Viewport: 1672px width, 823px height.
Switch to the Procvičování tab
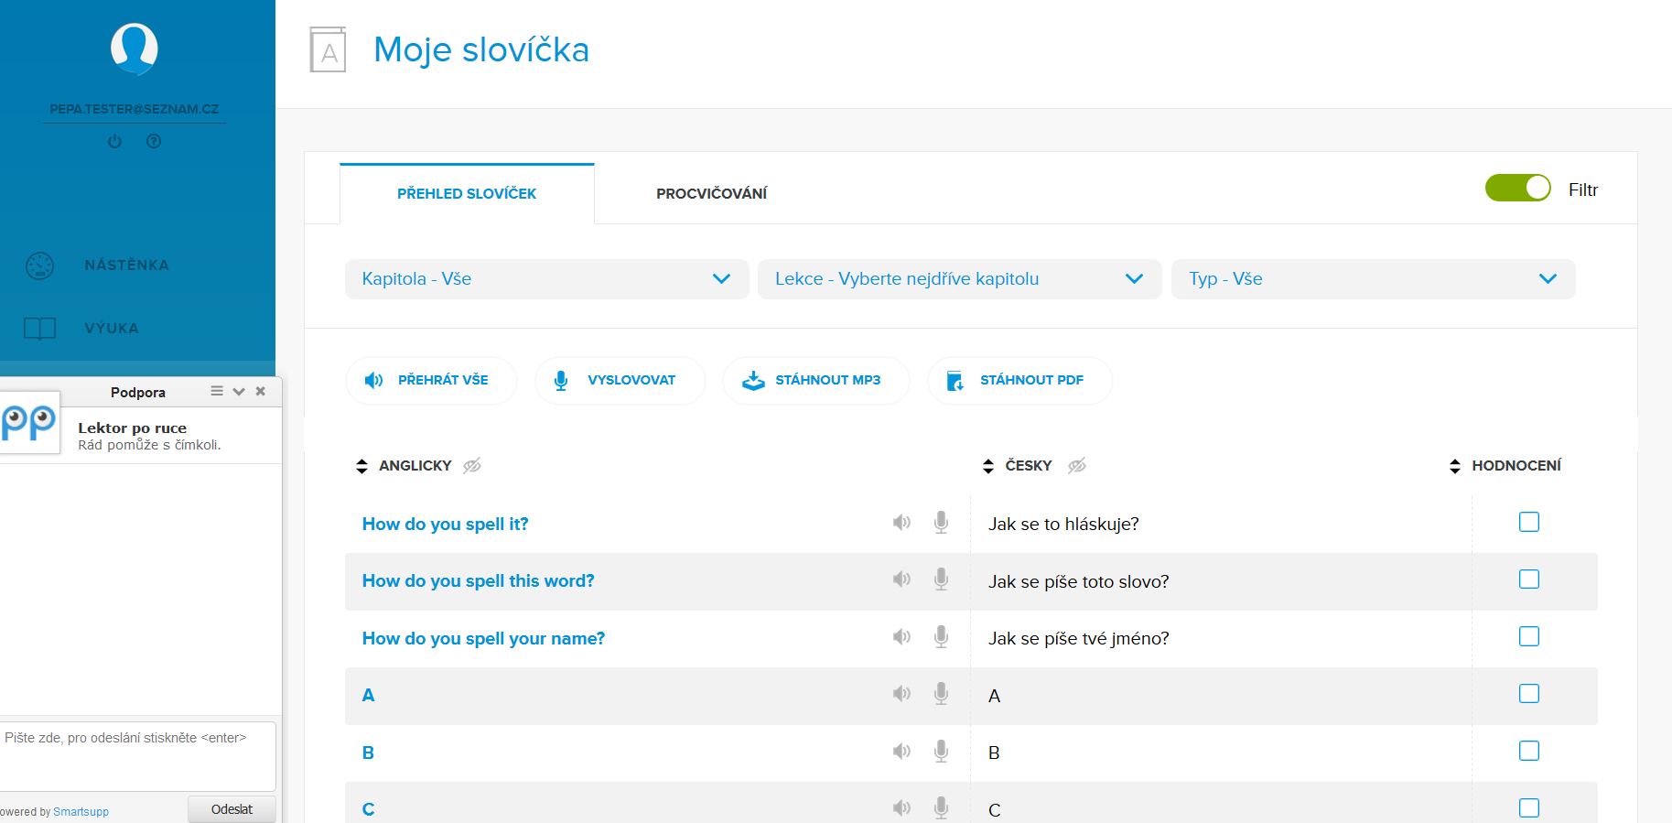click(711, 194)
